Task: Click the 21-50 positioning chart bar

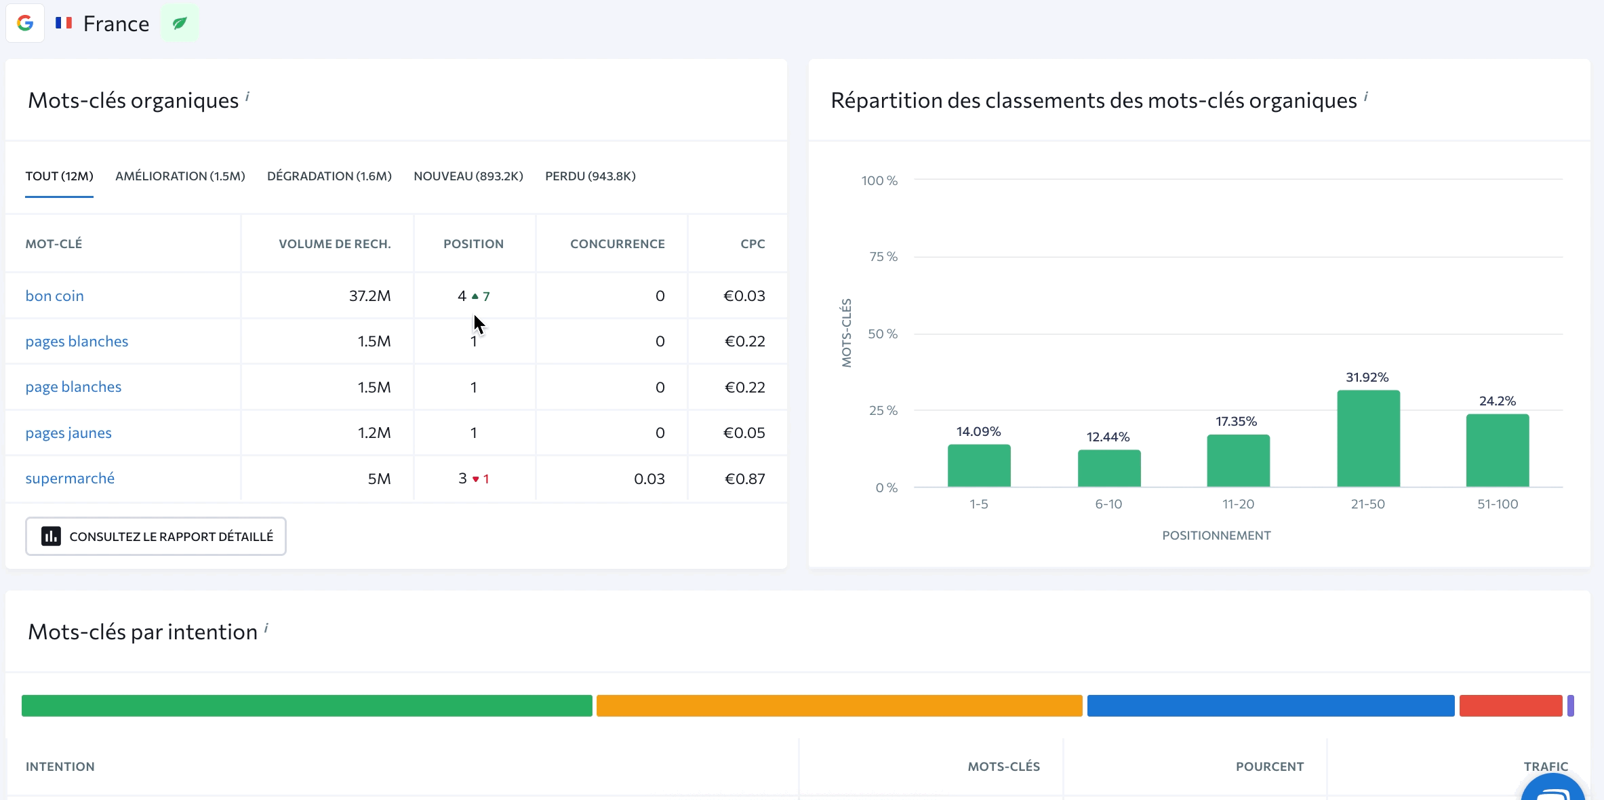Action: [x=1368, y=439]
